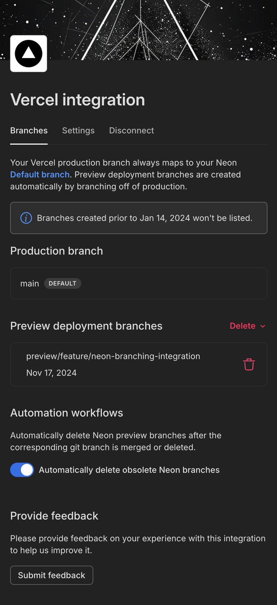Click the Production branch heading
277x605 pixels.
[x=57, y=251]
